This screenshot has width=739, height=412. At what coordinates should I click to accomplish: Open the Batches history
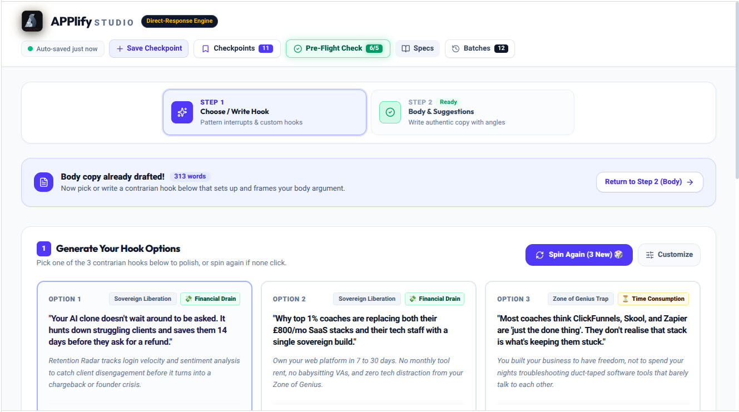point(480,49)
